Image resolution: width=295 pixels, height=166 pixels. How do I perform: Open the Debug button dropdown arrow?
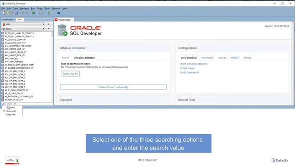[44, 13]
